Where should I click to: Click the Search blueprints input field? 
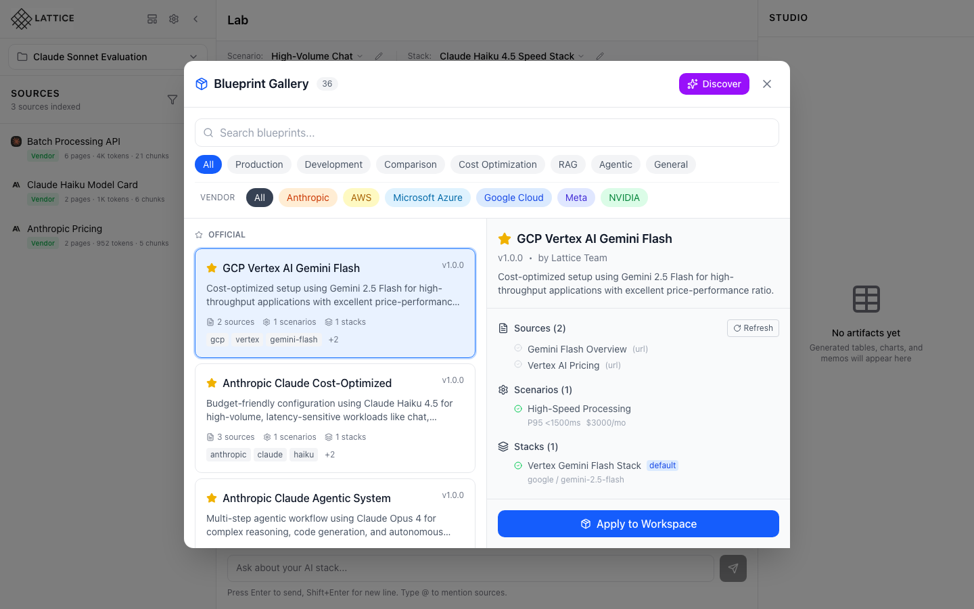point(487,133)
